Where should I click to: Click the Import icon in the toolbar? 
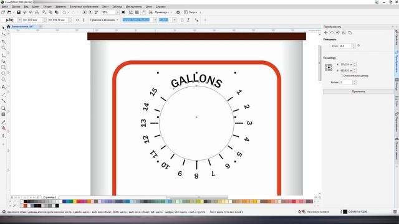(x=85, y=12)
